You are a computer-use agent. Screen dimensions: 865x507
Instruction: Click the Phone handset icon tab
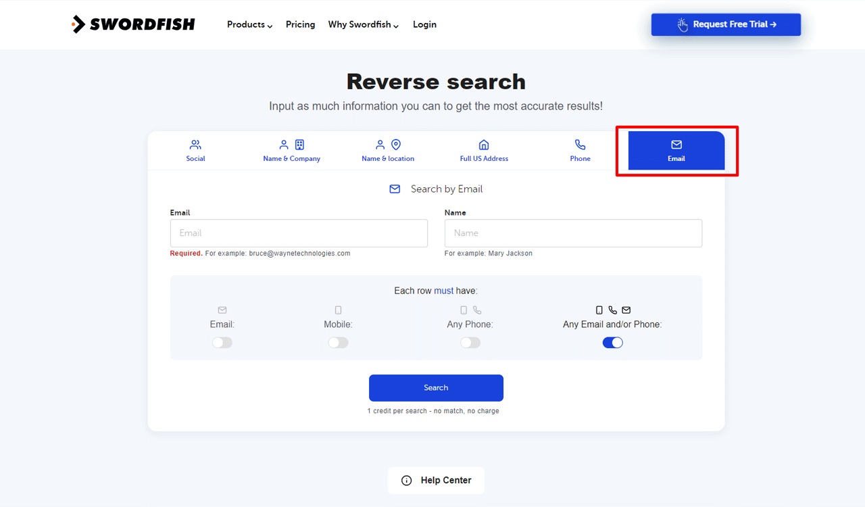coord(580,145)
